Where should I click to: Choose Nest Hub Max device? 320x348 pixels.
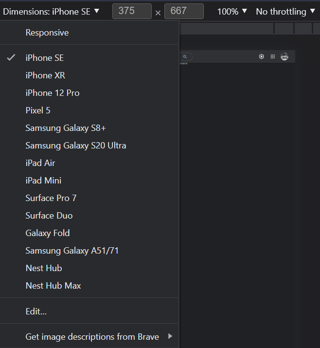pyautogui.click(x=53, y=286)
